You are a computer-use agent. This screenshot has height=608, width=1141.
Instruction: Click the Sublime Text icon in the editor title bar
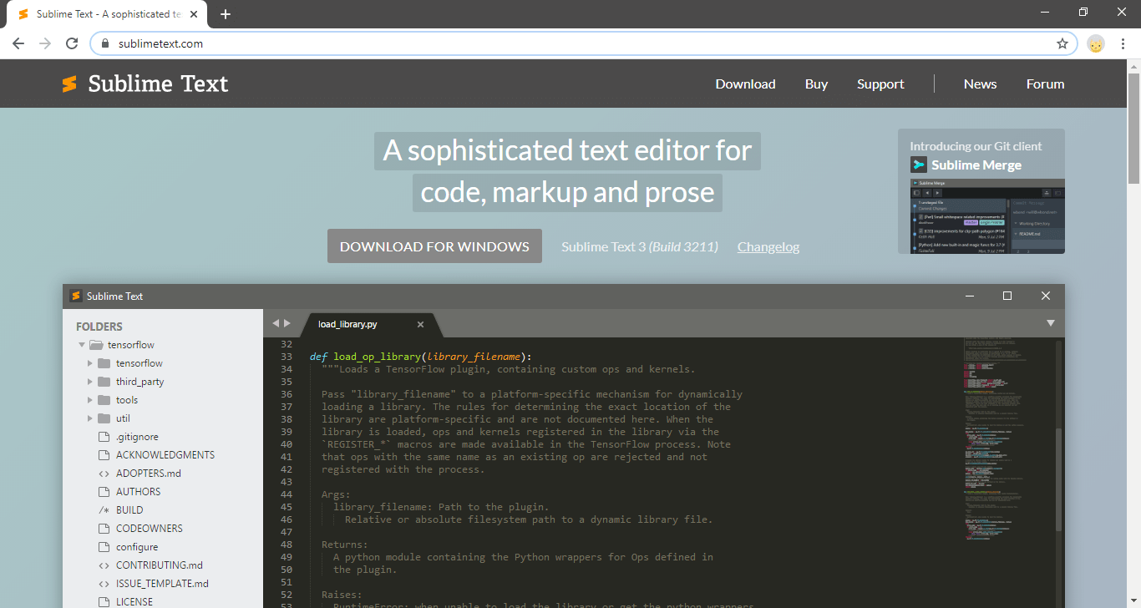(x=75, y=296)
